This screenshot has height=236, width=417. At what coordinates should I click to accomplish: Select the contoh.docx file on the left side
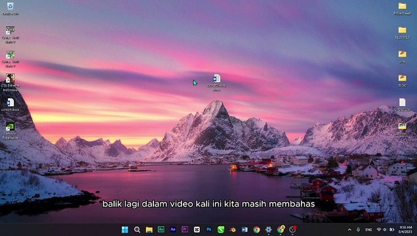(10, 105)
